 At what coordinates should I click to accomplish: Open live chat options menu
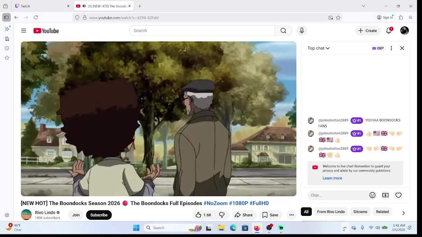[391, 48]
